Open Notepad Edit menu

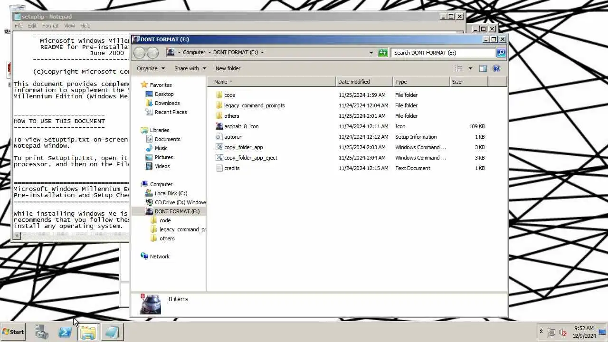[32, 26]
